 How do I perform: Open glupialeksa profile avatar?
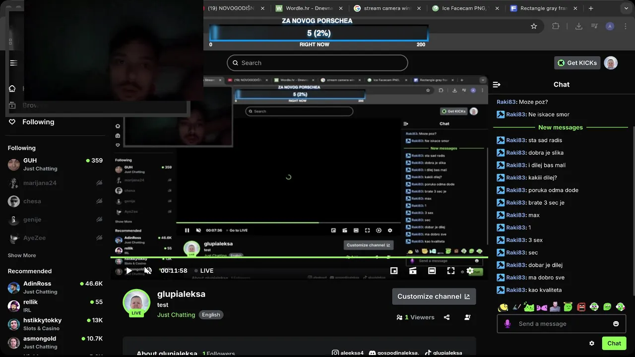136,302
